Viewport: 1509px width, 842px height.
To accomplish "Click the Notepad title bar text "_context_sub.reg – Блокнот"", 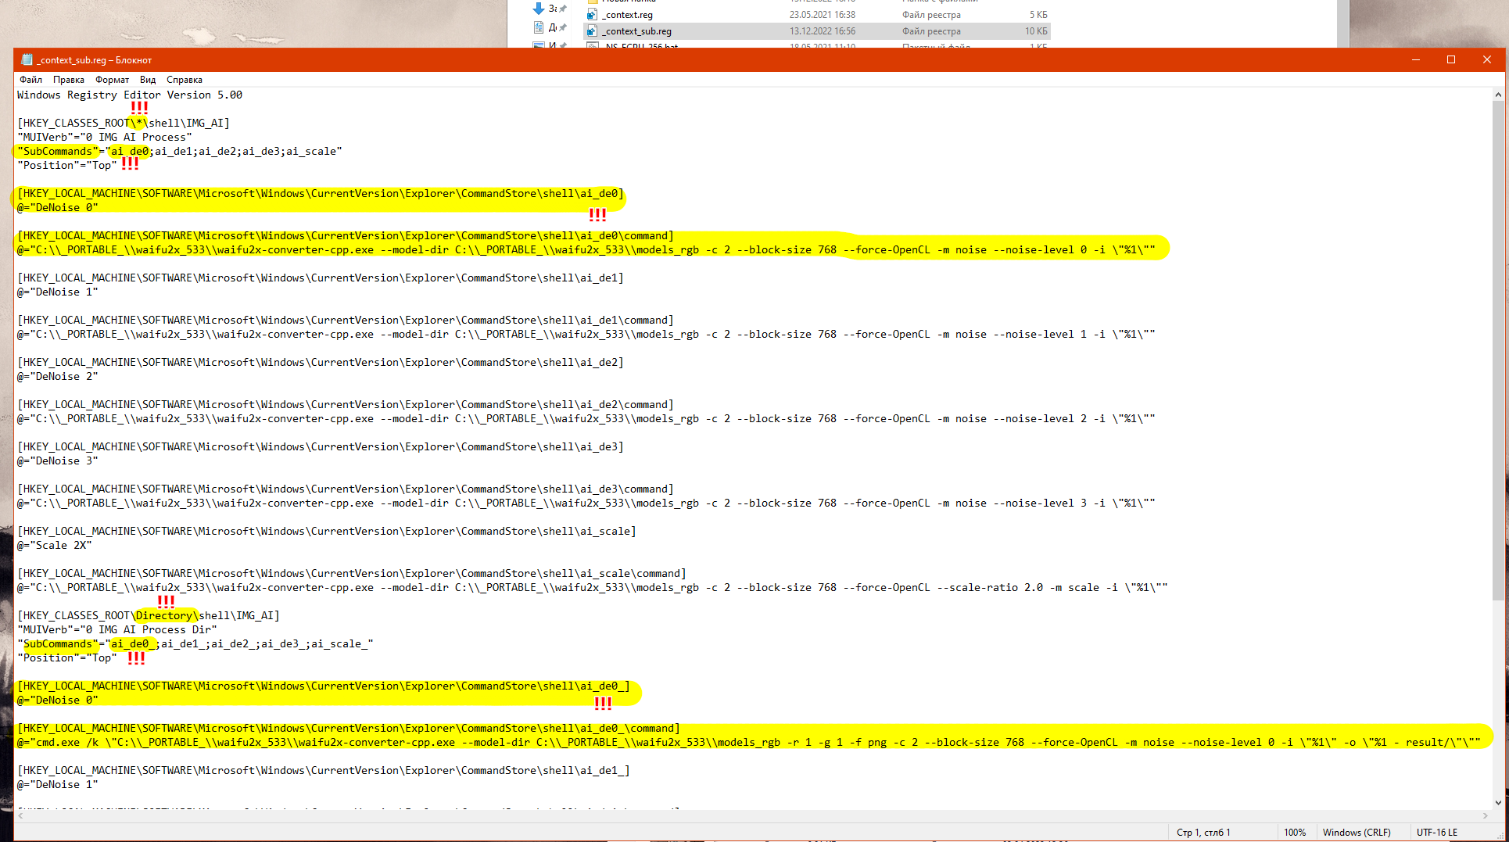I will tap(95, 60).
